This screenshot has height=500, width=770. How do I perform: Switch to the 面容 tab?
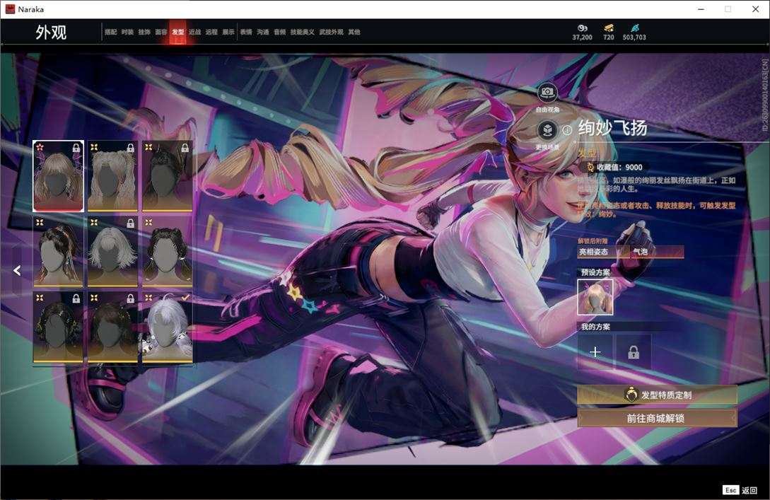pos(161,32)
